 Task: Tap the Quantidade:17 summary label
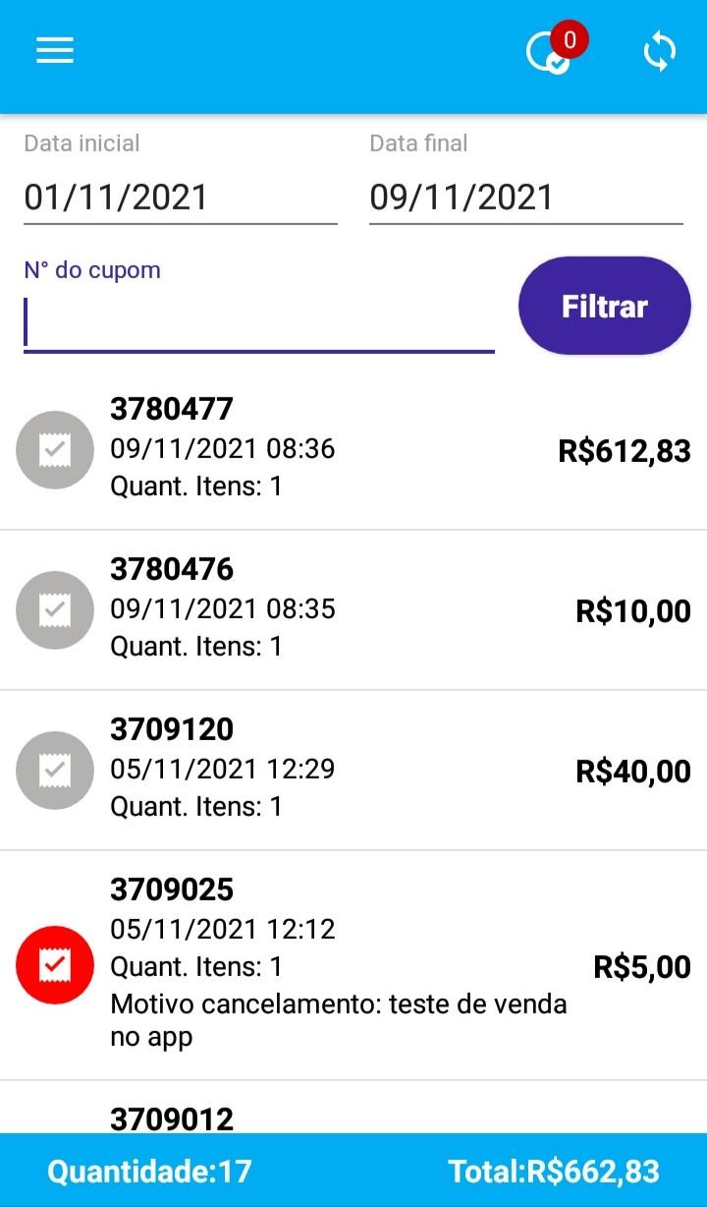click(149, 1171)
